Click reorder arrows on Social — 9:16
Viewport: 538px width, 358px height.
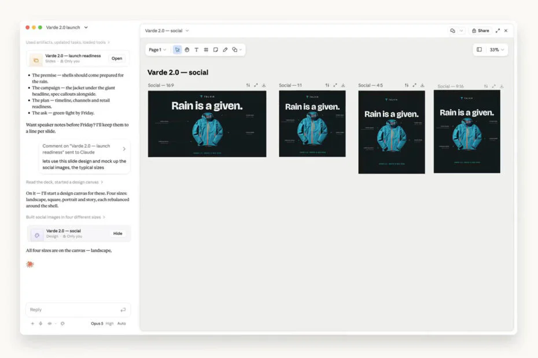pyautogui.click(x=486, y=86)
